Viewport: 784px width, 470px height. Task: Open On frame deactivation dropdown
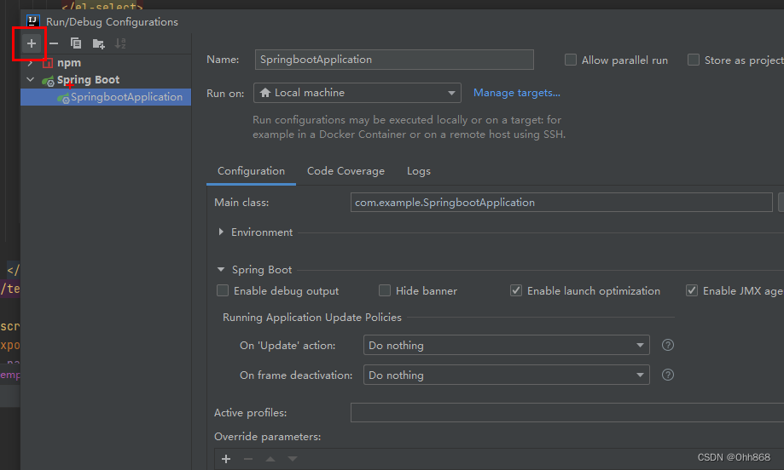coord(506,375)
